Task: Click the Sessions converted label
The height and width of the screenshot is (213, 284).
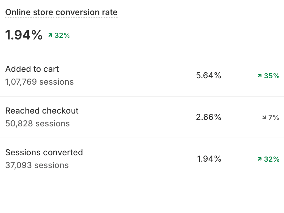Action: point(44,152)
